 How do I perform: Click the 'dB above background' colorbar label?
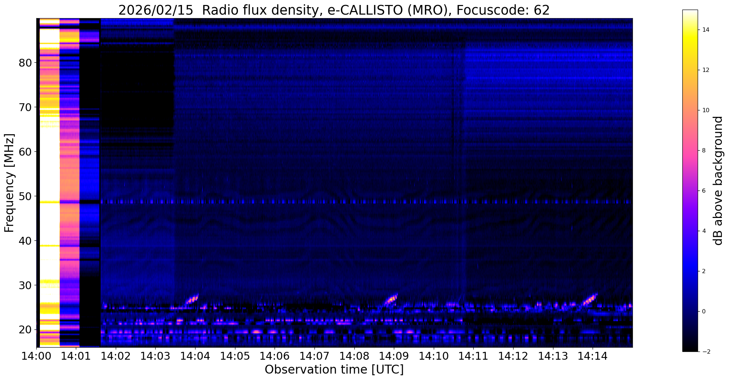[718, 181]
